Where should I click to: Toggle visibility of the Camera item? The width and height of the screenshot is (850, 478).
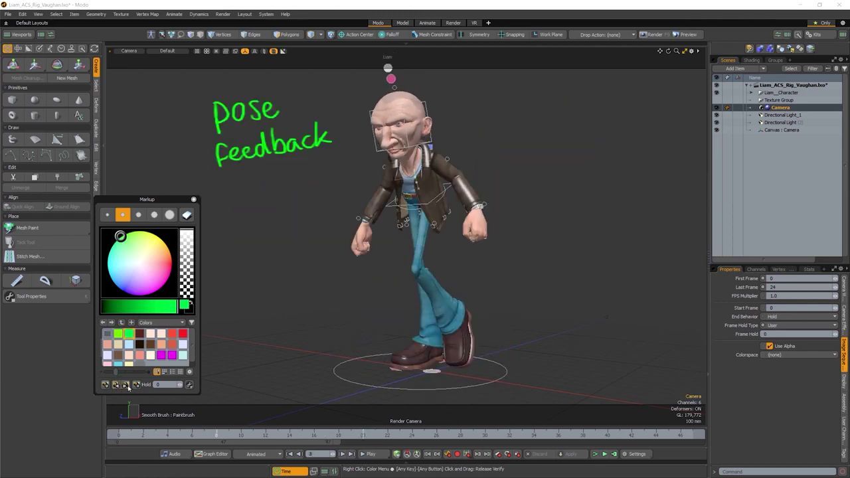pyautogui.click(x=716, y=108)
